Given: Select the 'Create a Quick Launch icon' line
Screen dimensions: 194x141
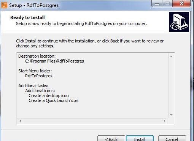Looking at the screenshot, I should point(53,100).
